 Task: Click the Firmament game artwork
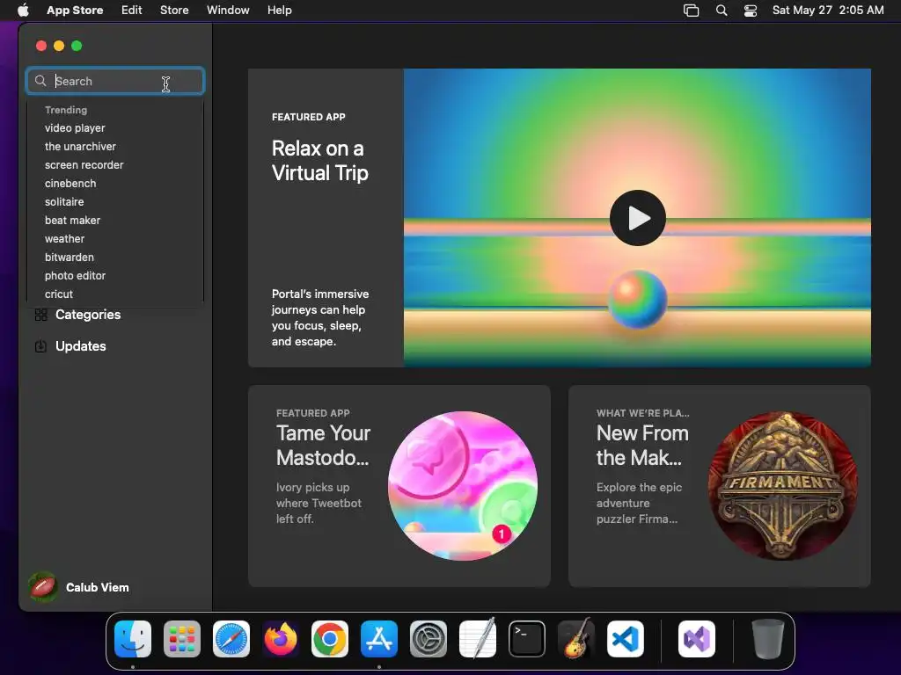click(x=782, y=485)
